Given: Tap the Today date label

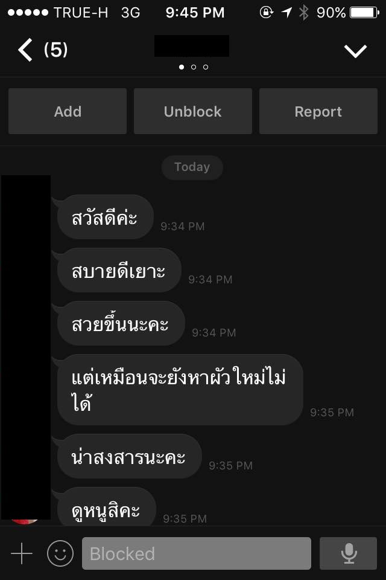Looking at the screenshot, I should pyautogui.click(x=192, y=167).
